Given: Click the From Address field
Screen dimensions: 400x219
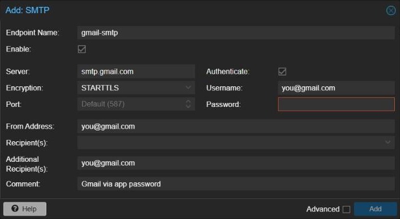Looking at the screenshot, I should click(236, 126).
